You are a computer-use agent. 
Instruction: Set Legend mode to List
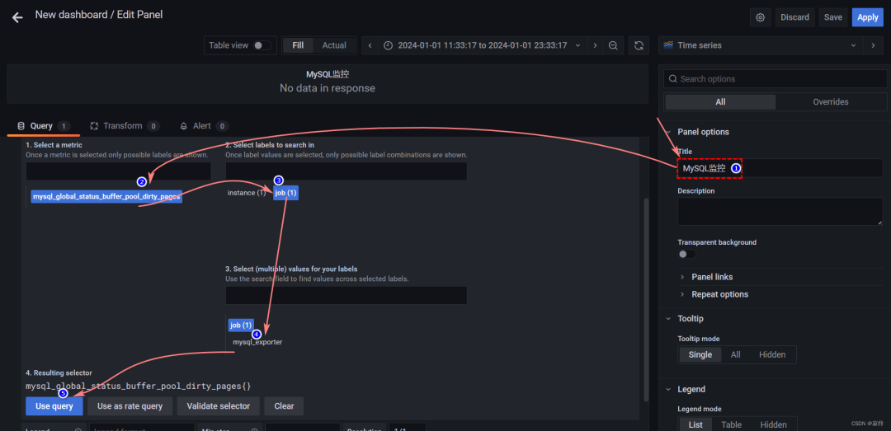pos(695,424)
